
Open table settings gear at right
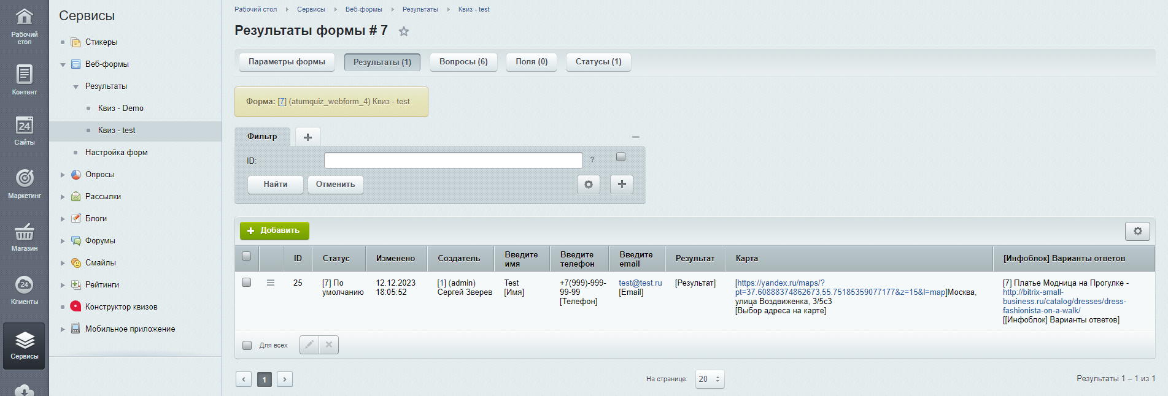(x=1137, y=231)
